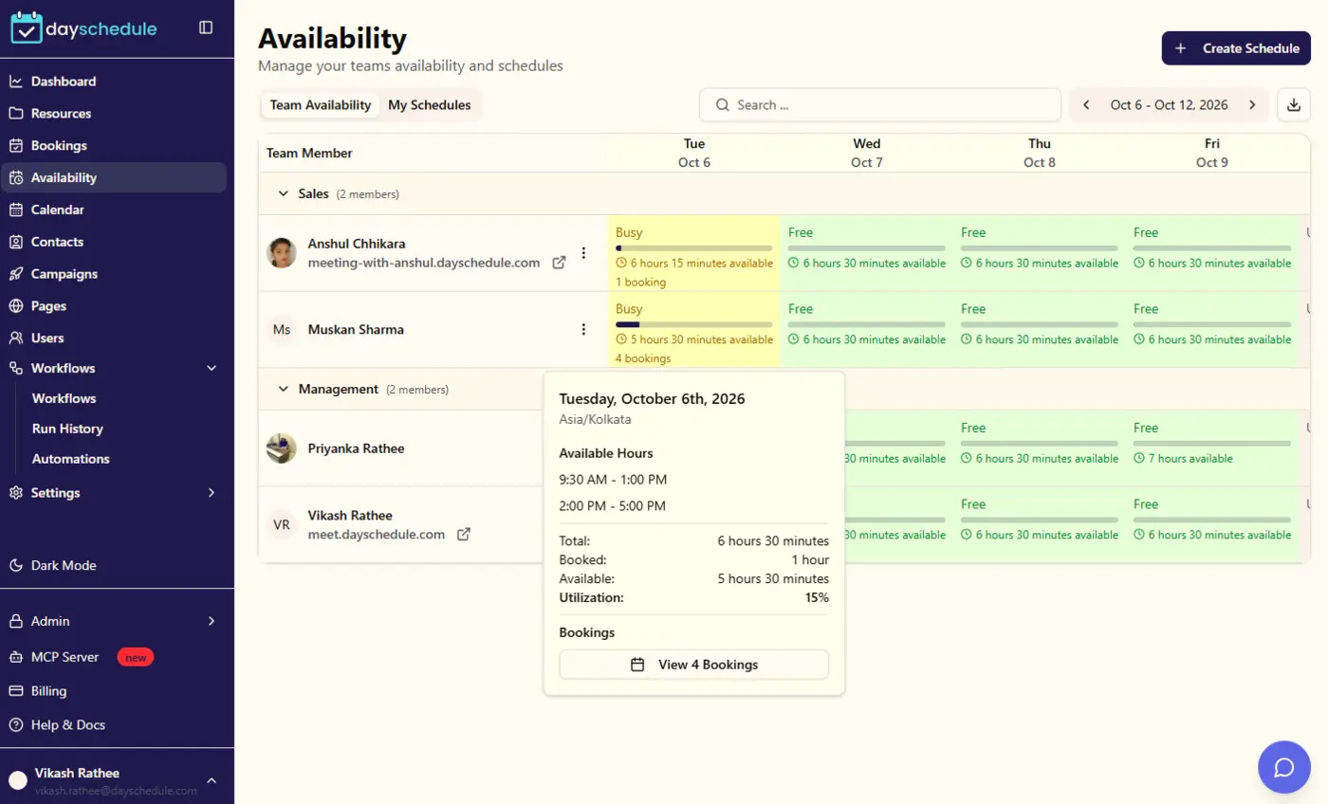Image resolution: width=1328 pixels, height=804 pixels.
Task: Open the meeting-with-anshul external link icon
Action: click(559, 263)
